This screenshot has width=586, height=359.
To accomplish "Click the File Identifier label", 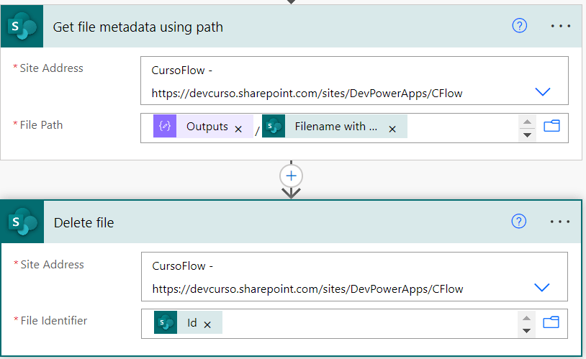I will coord(54,321).
